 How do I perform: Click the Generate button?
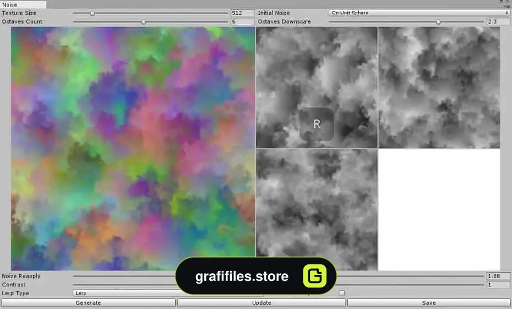click(x=88, y=303)
